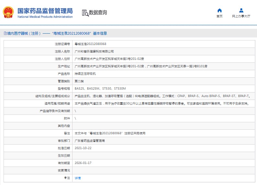Viewport: 257px width, 185px height.
Task: Click 国家药品监督管理局 title text
Action: (x=45, y=11)
